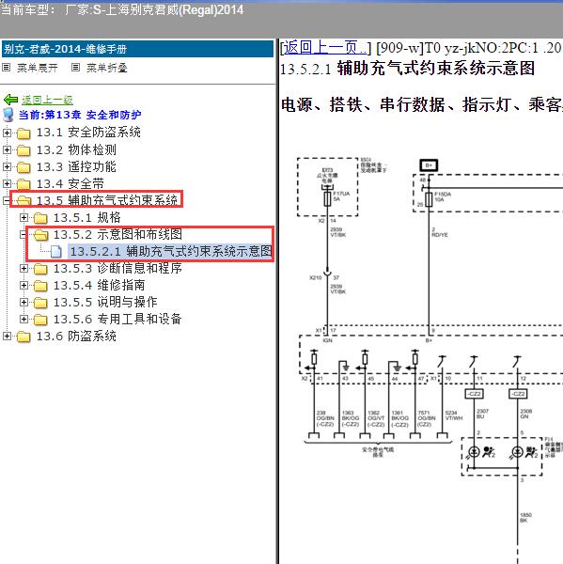
Task: Click the 菜单折叠 list icon
Action: (75, 68)
